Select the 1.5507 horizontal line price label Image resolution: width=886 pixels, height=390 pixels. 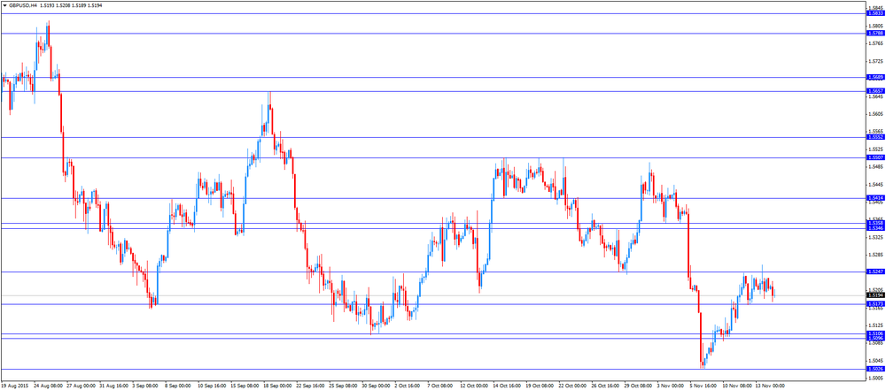click(874, 157)
